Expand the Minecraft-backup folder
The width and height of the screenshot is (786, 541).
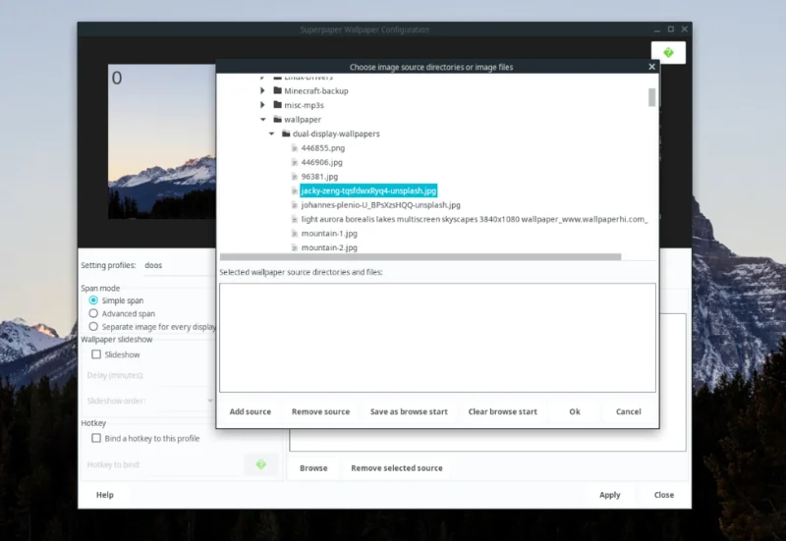pyautogui.click(x=262, y=90)
